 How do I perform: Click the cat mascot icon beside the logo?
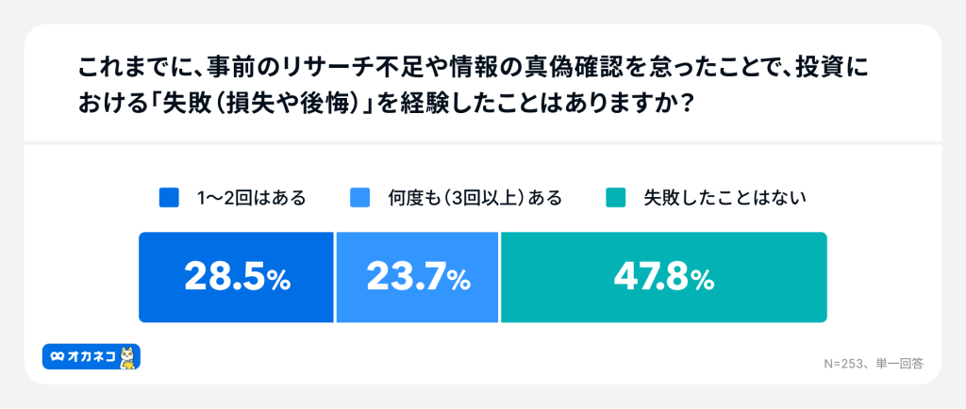[129, 355]
